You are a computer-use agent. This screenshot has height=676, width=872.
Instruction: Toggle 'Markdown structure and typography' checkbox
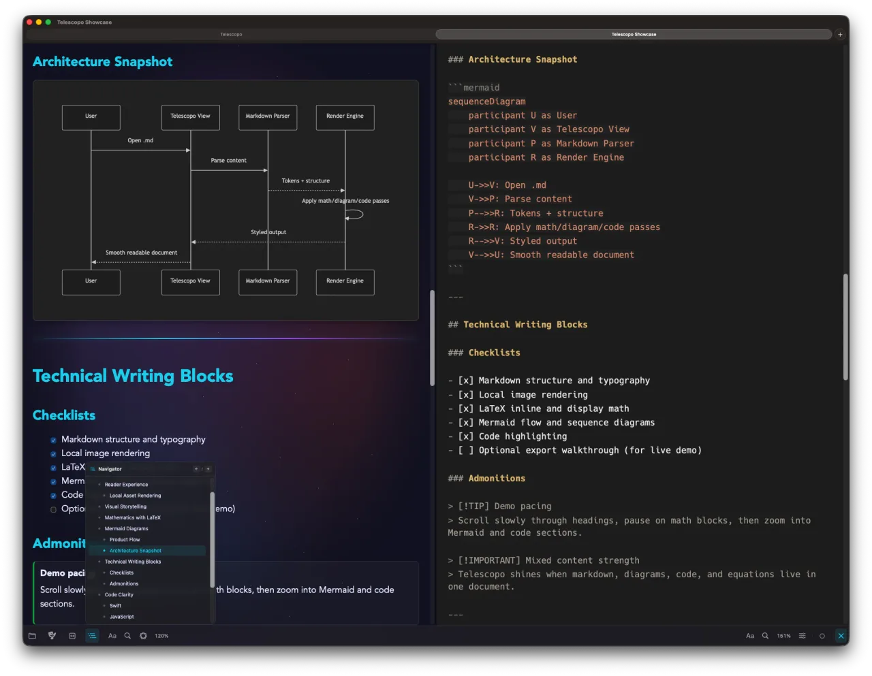(53, 440)
